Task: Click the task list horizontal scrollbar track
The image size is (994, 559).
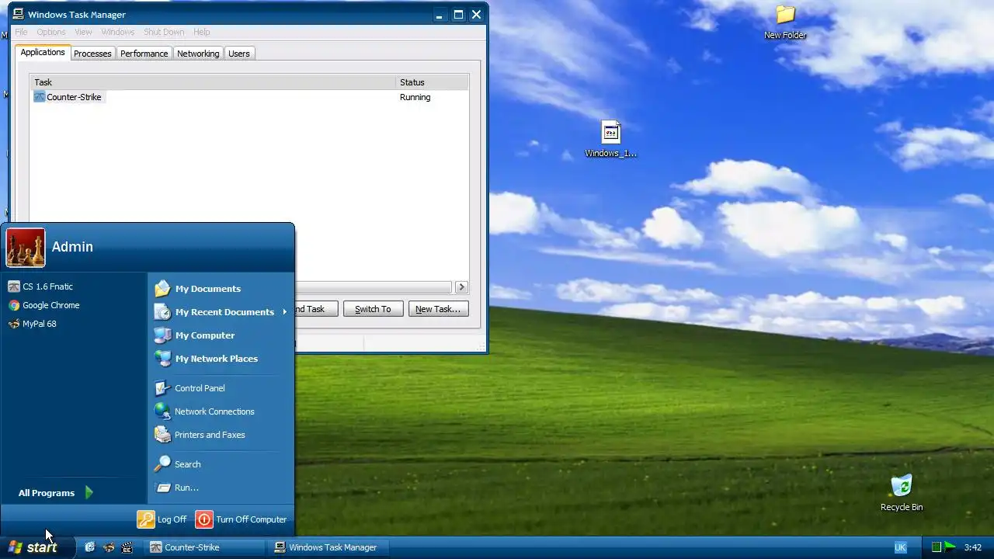Action: point(374,286)
